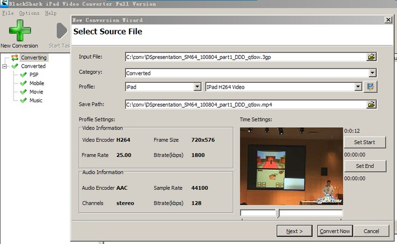
Task: Click the Set End button
Action: coord(365,166)
